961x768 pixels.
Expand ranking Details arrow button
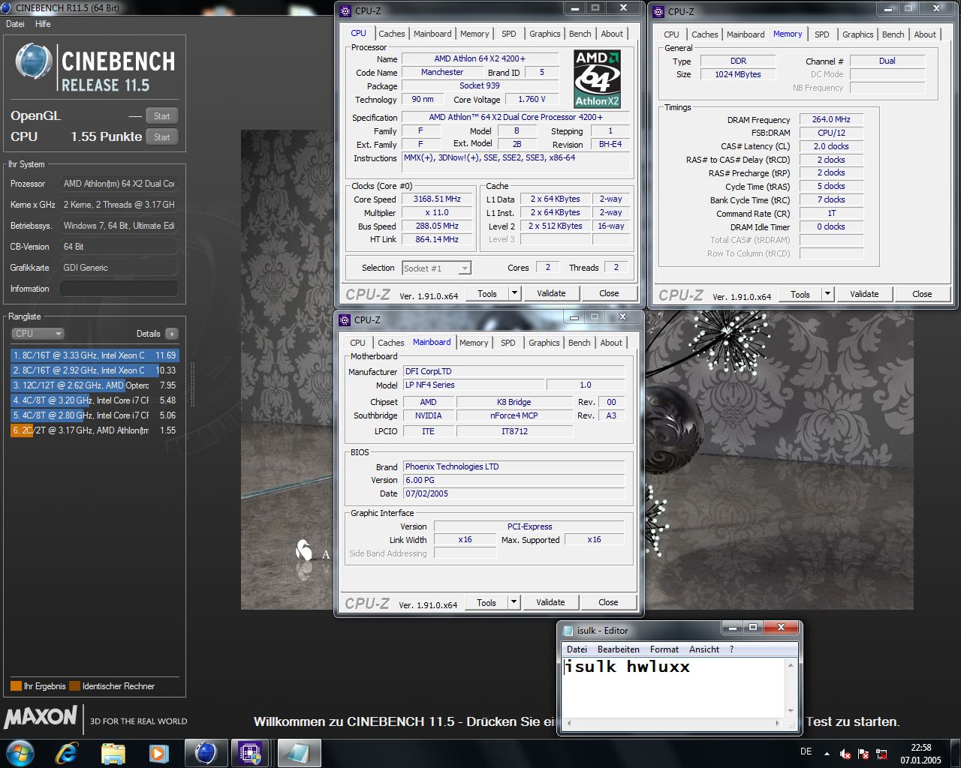pos(172,334)
